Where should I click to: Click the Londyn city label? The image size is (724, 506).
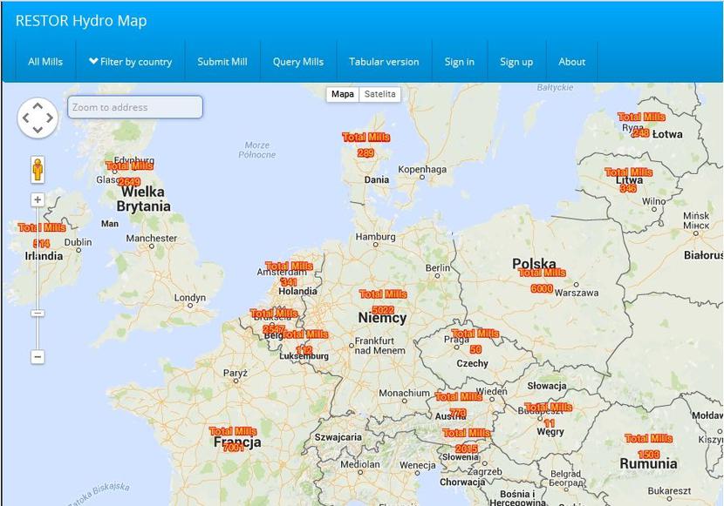point(190,298)
